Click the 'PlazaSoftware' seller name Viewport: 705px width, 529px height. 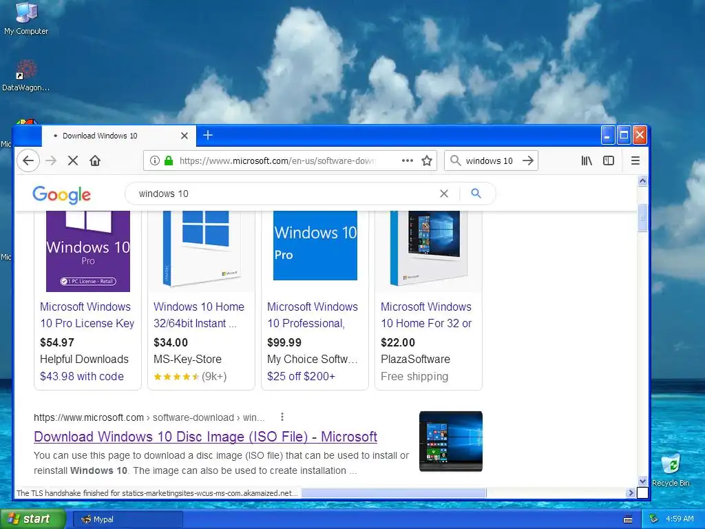click(x=415, y=359)
